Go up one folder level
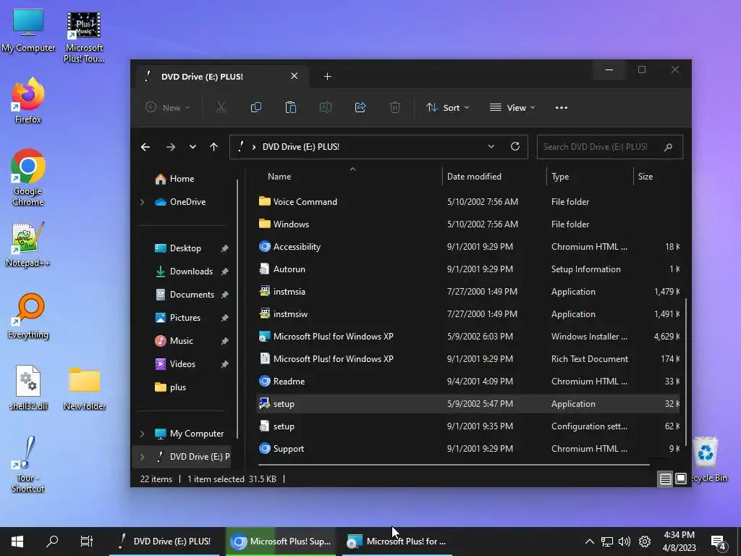Image resolution: width=741 pixels, height=556 pixels. pos(213,147)
